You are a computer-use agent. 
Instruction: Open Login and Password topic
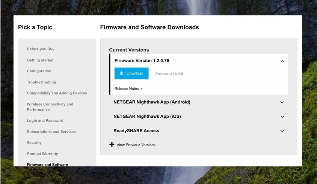pyautogui.click(x=45, y=120)
